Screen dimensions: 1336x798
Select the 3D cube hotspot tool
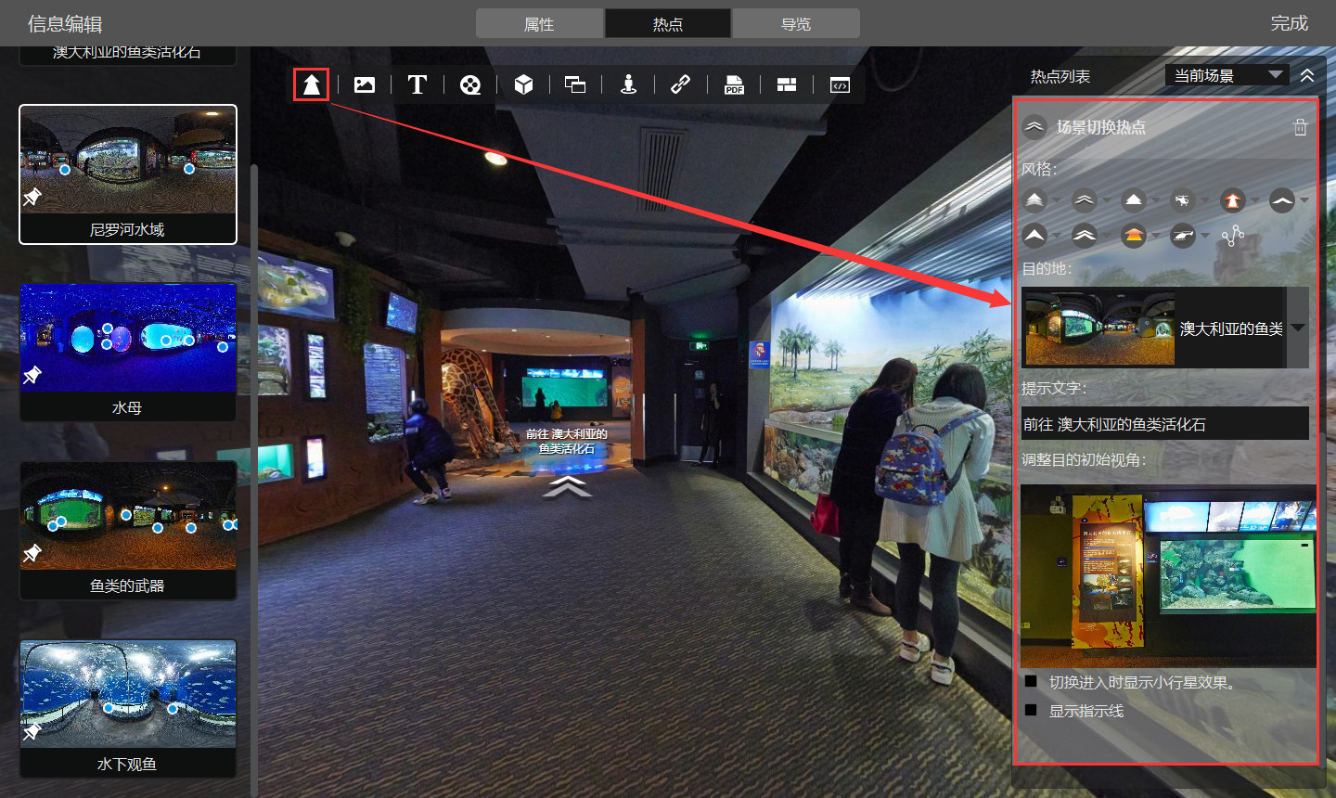[x=523, y=85]
